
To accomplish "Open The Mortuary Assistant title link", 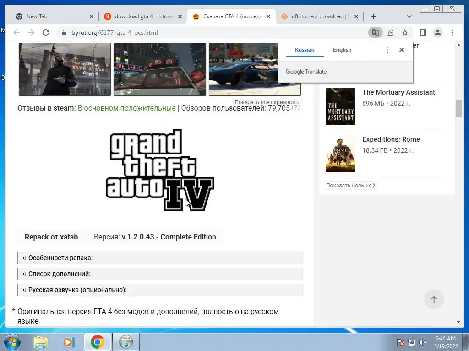I will [398, 92].
